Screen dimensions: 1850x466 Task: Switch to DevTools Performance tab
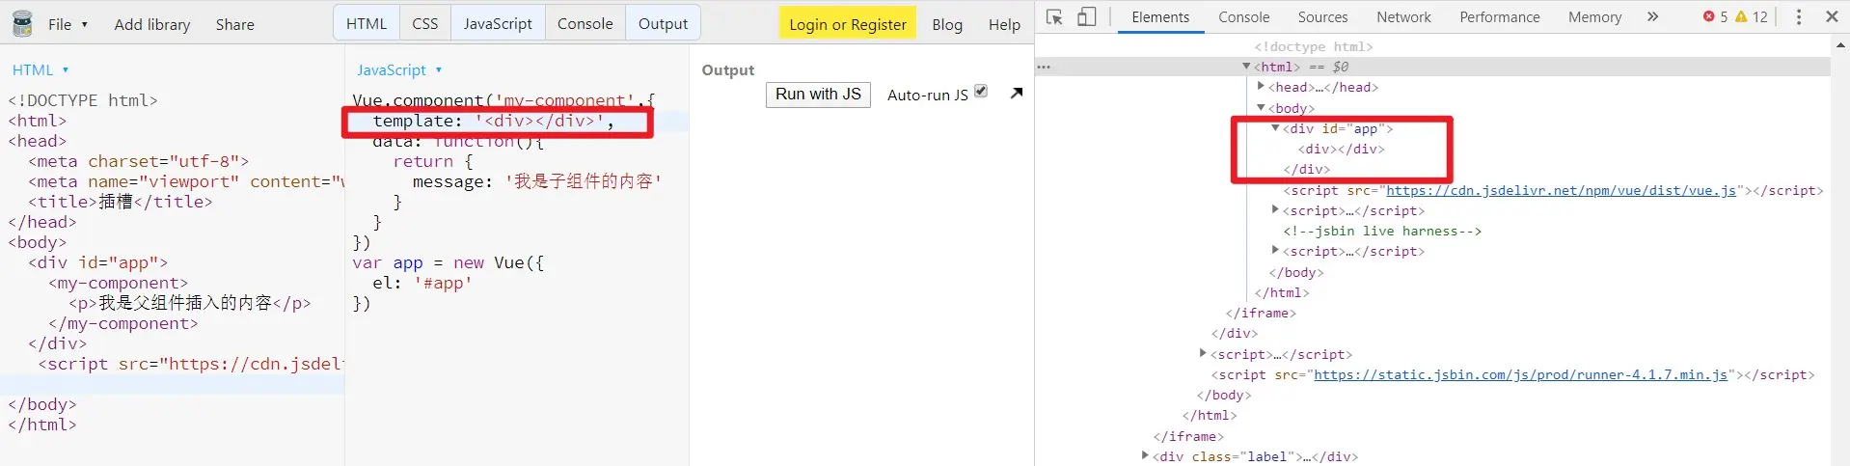(x=1500, y=16)
